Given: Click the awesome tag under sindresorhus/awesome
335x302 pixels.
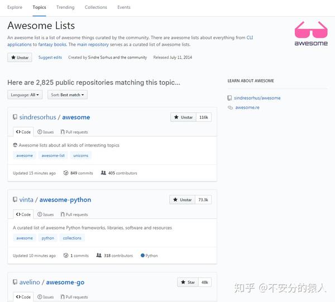Looking at the screenshot, I should 25,155.
